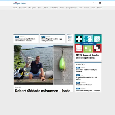Open the Bostad section
This screenshot has height=115, width=115.
[87, 8]
